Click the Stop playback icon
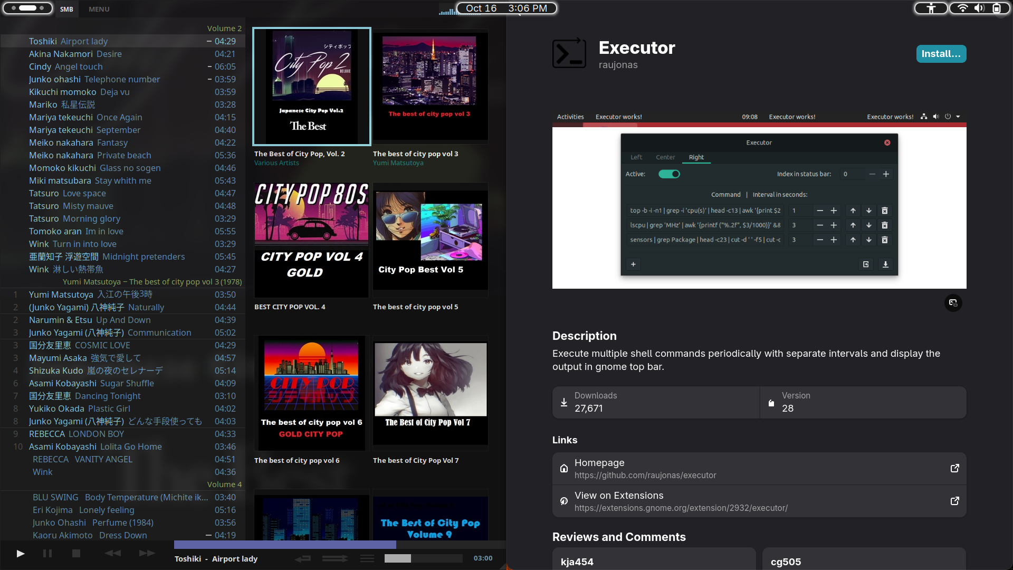This screenshot has width=1013, height=570. (x=76, y=553)
